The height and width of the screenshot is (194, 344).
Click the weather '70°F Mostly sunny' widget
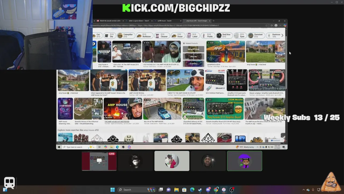point(245,147)
